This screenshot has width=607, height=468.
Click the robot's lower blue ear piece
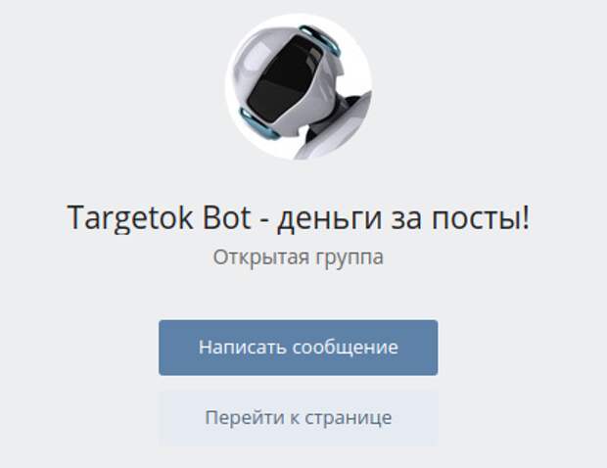coord(257,124)
